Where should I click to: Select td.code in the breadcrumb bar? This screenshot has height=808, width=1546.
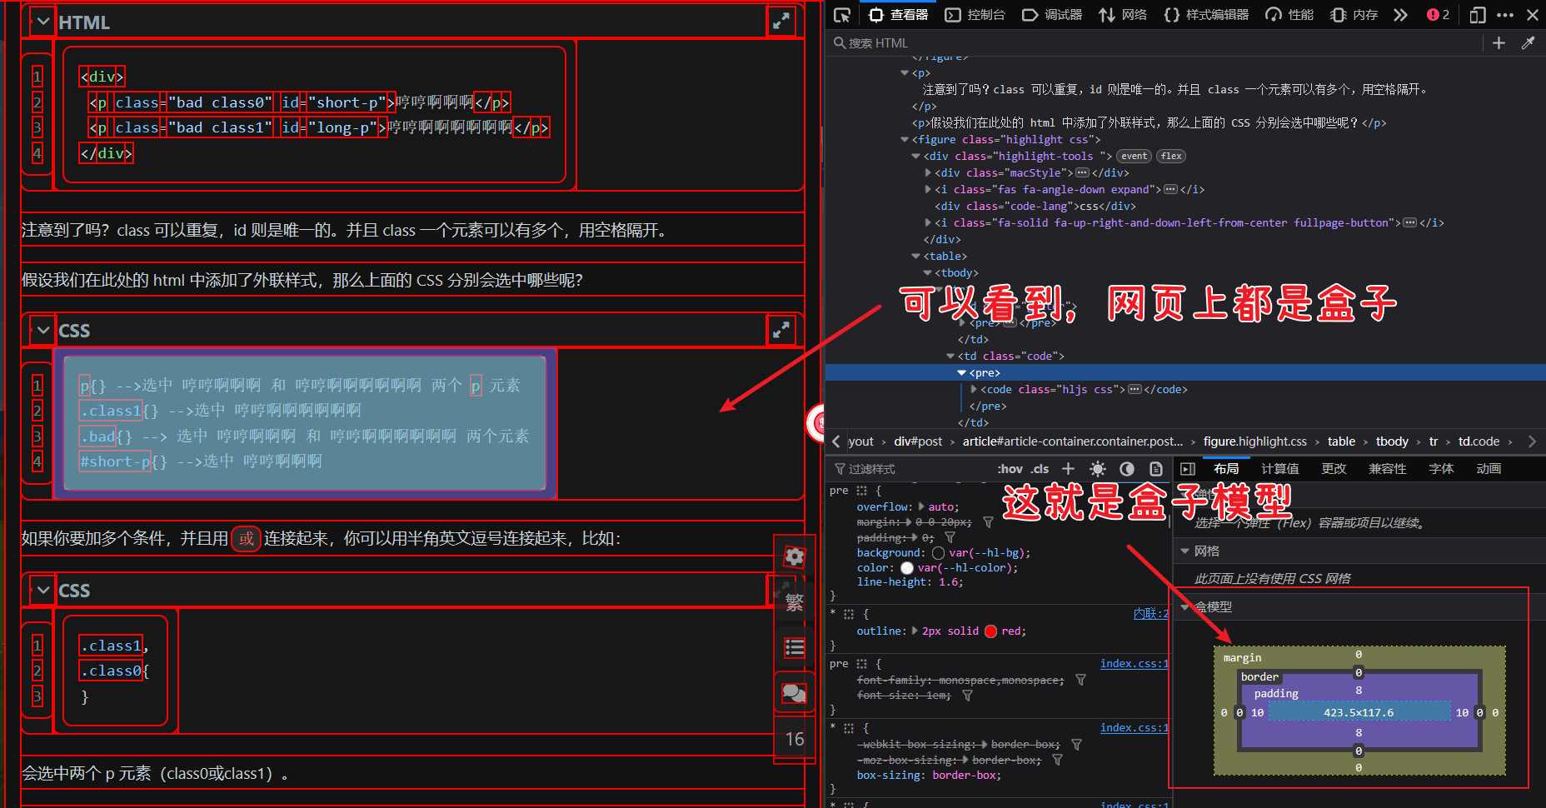1479,441
